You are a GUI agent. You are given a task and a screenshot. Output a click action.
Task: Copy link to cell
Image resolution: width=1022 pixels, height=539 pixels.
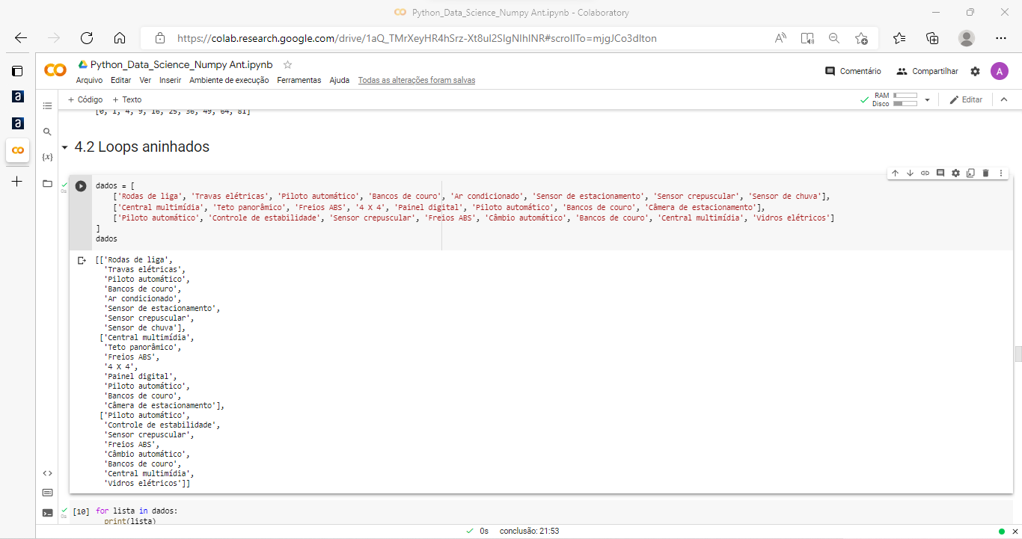(x=925, y=173)
